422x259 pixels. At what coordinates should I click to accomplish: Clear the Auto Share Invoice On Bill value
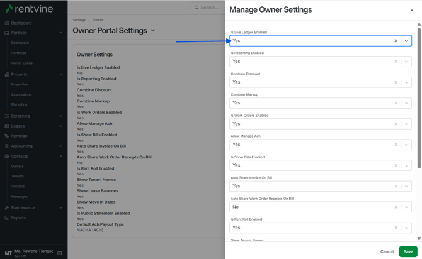coord(396,186)
